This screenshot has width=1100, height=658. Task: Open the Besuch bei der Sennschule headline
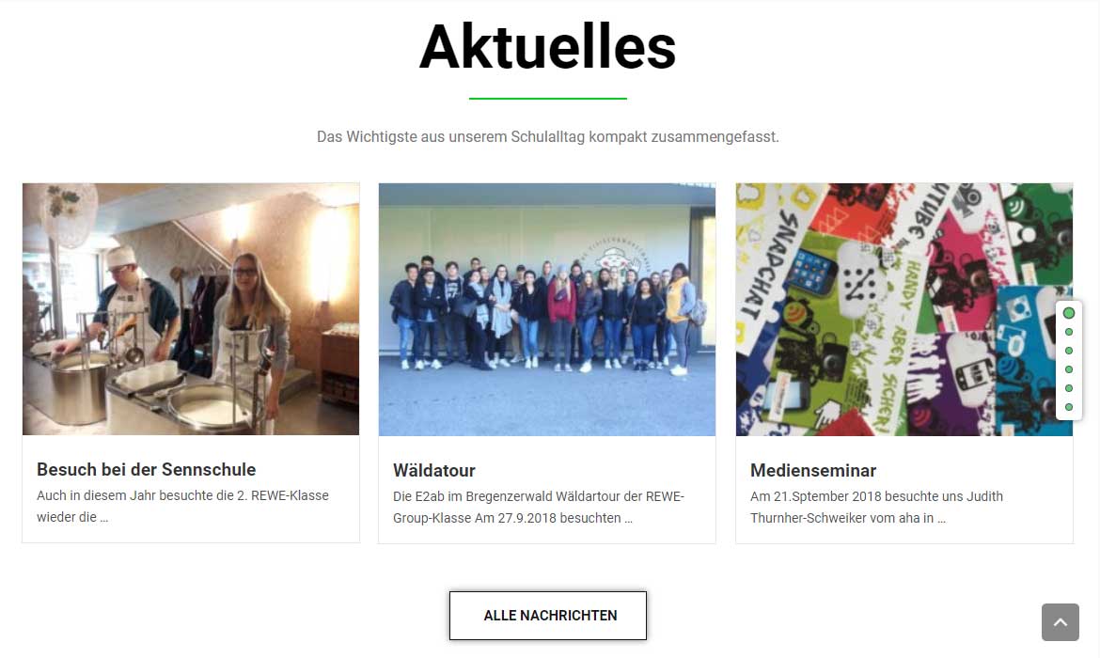(146, 469)
